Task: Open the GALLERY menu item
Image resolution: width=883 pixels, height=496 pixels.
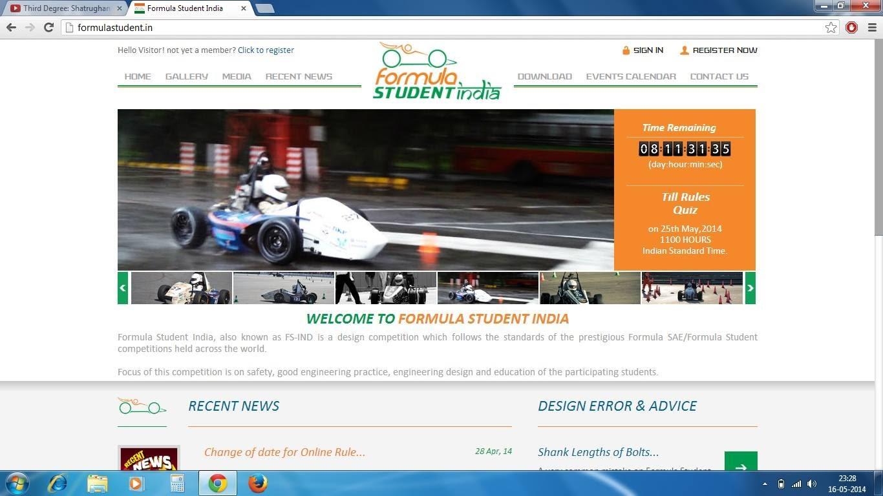Action: click(187, 76)
